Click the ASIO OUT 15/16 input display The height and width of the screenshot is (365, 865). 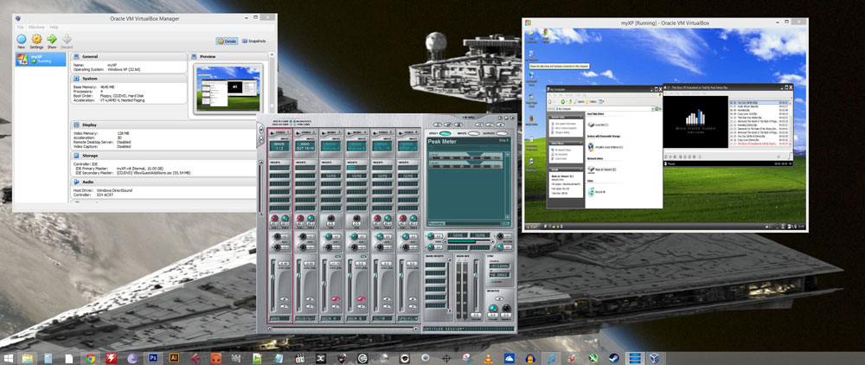coord(305,145)
